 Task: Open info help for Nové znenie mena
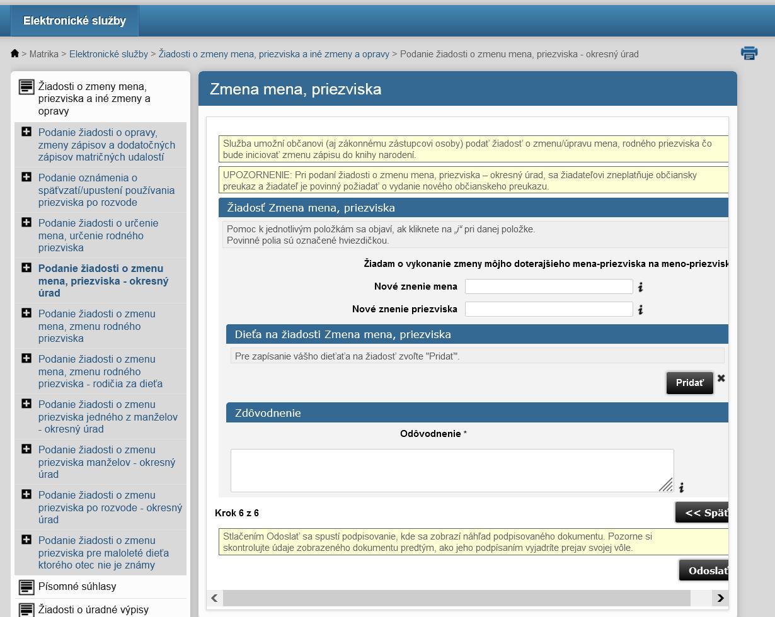click(x=640, y=287)
